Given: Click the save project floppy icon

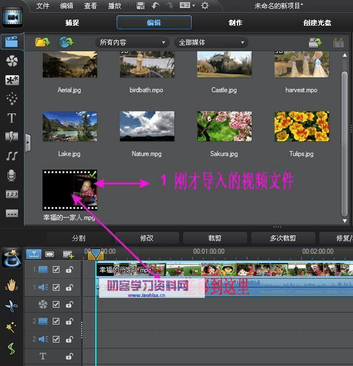Looking at the screenshot, I should pos(141,5).
